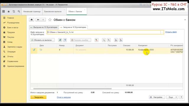
Task: Click the file path input field
Action: [104, 32]
